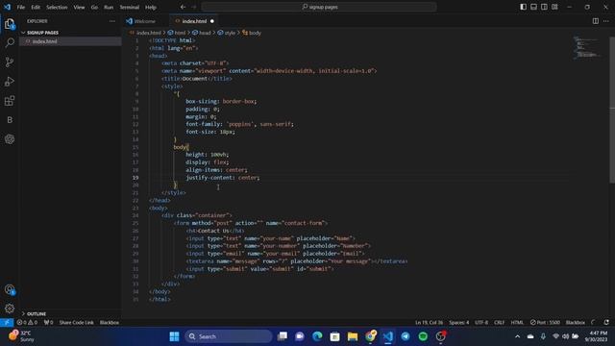Change file encoding UTF-8
Viewport: 615px width, 346px height.
click(x=481, y=323)
